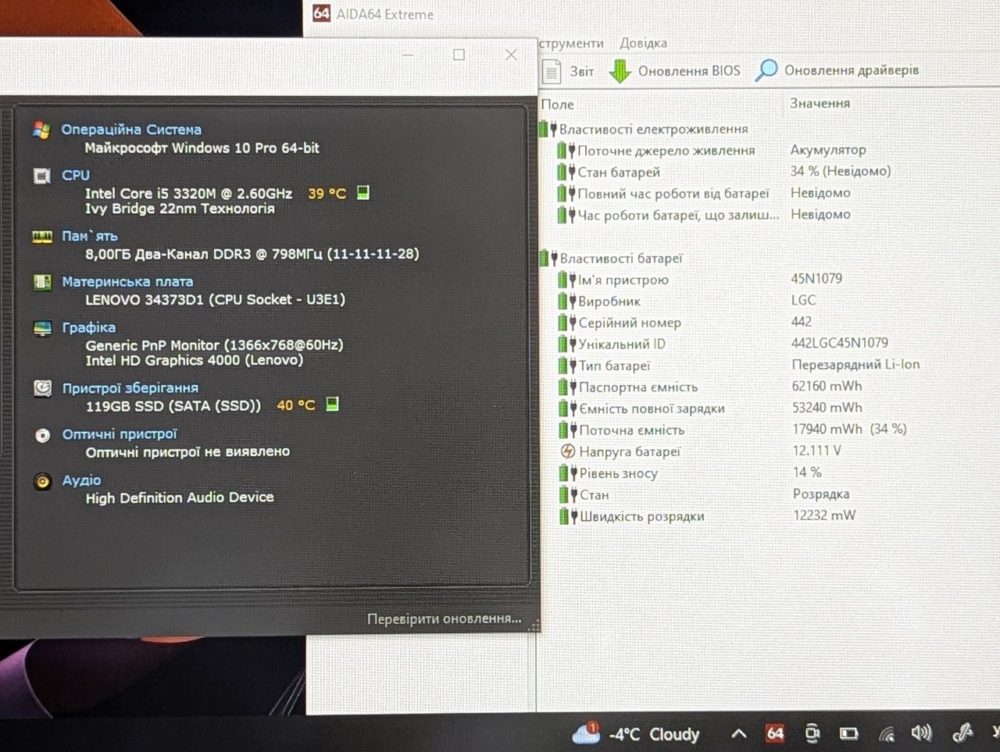This screenshot has width=1000, height=752.
Task: Click the Оптичні пристрої disc icon
Action: (x=43, y=436)
